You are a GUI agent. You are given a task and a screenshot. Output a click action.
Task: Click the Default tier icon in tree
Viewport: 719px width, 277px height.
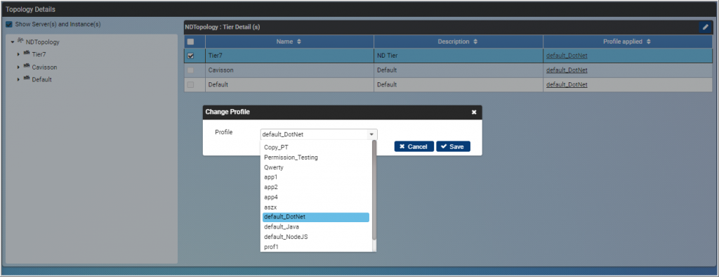pyautogui.click(x=26, y=79)
